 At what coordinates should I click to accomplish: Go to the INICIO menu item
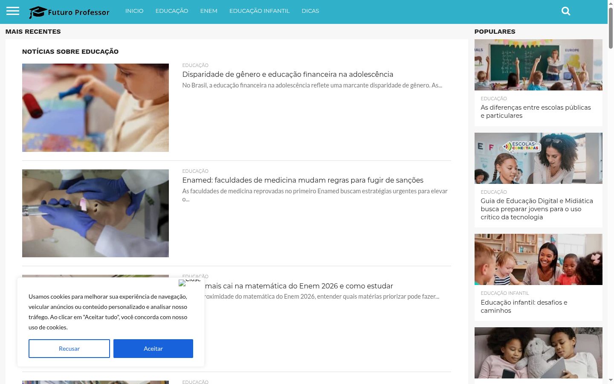pyautogui.click(x=134, y=11)
